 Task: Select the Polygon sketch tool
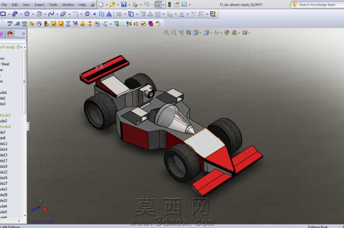pyautogui.click(x=87, y=14)
